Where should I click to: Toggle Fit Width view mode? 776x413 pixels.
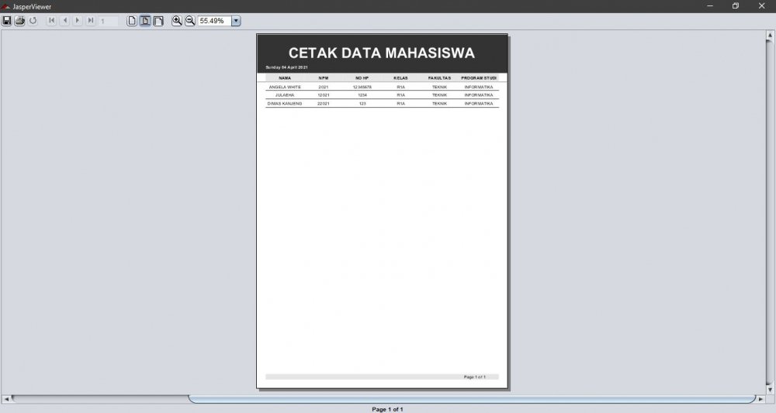coord(158,21)
